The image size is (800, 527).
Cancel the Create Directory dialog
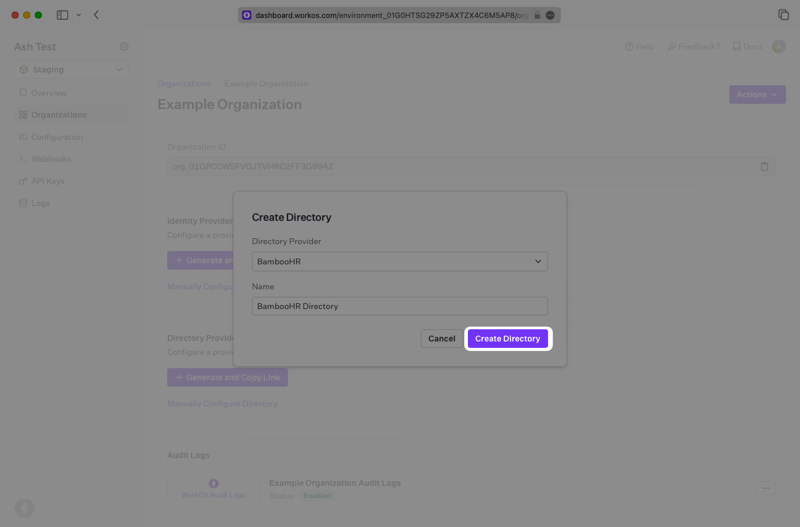click(x=441, y=339)
